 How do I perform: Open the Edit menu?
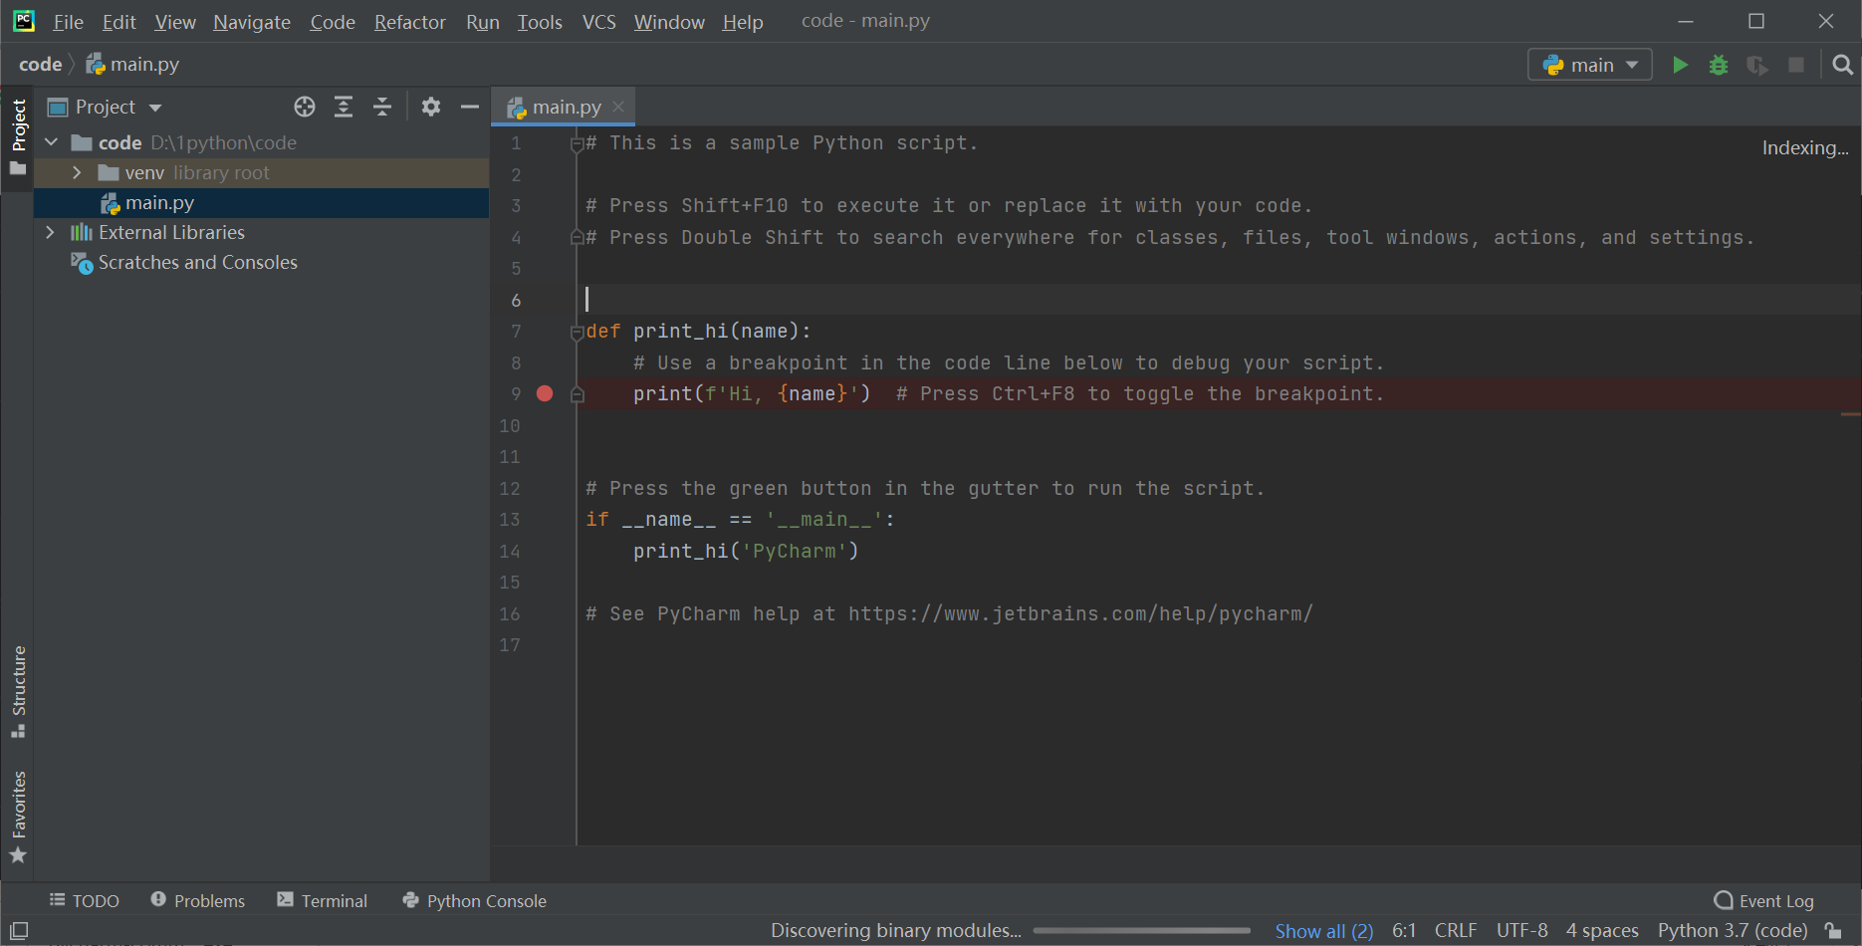click(x=118, y=22)
